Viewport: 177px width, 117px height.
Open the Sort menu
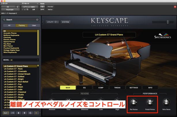tap(6, 113)
